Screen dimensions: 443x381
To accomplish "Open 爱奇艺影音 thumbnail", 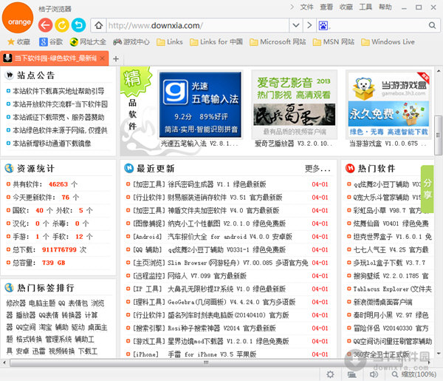I will click(295, 105).
